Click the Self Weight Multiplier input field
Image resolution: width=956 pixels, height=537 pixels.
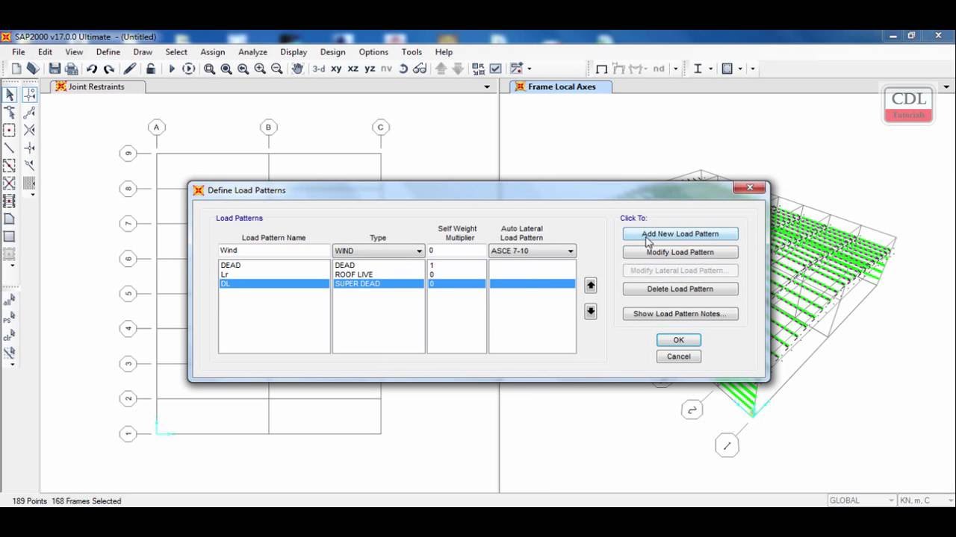456,251
